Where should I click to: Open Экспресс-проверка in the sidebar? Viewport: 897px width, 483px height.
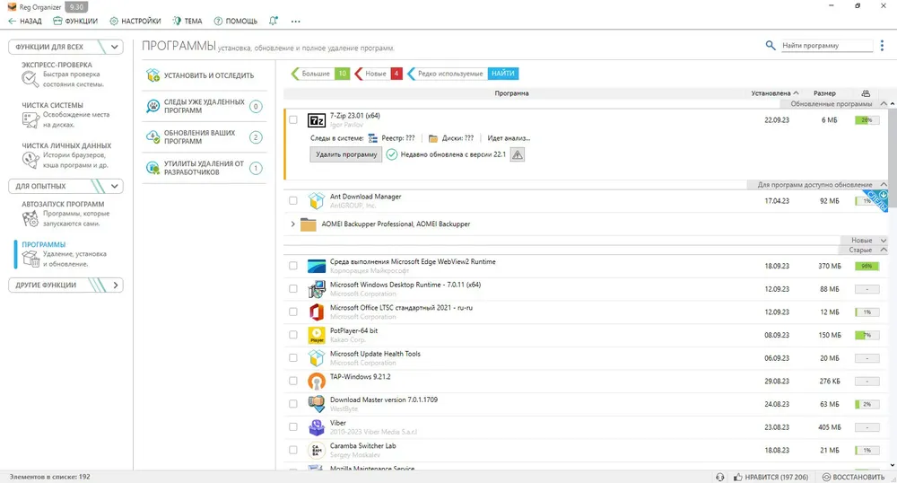64,75
